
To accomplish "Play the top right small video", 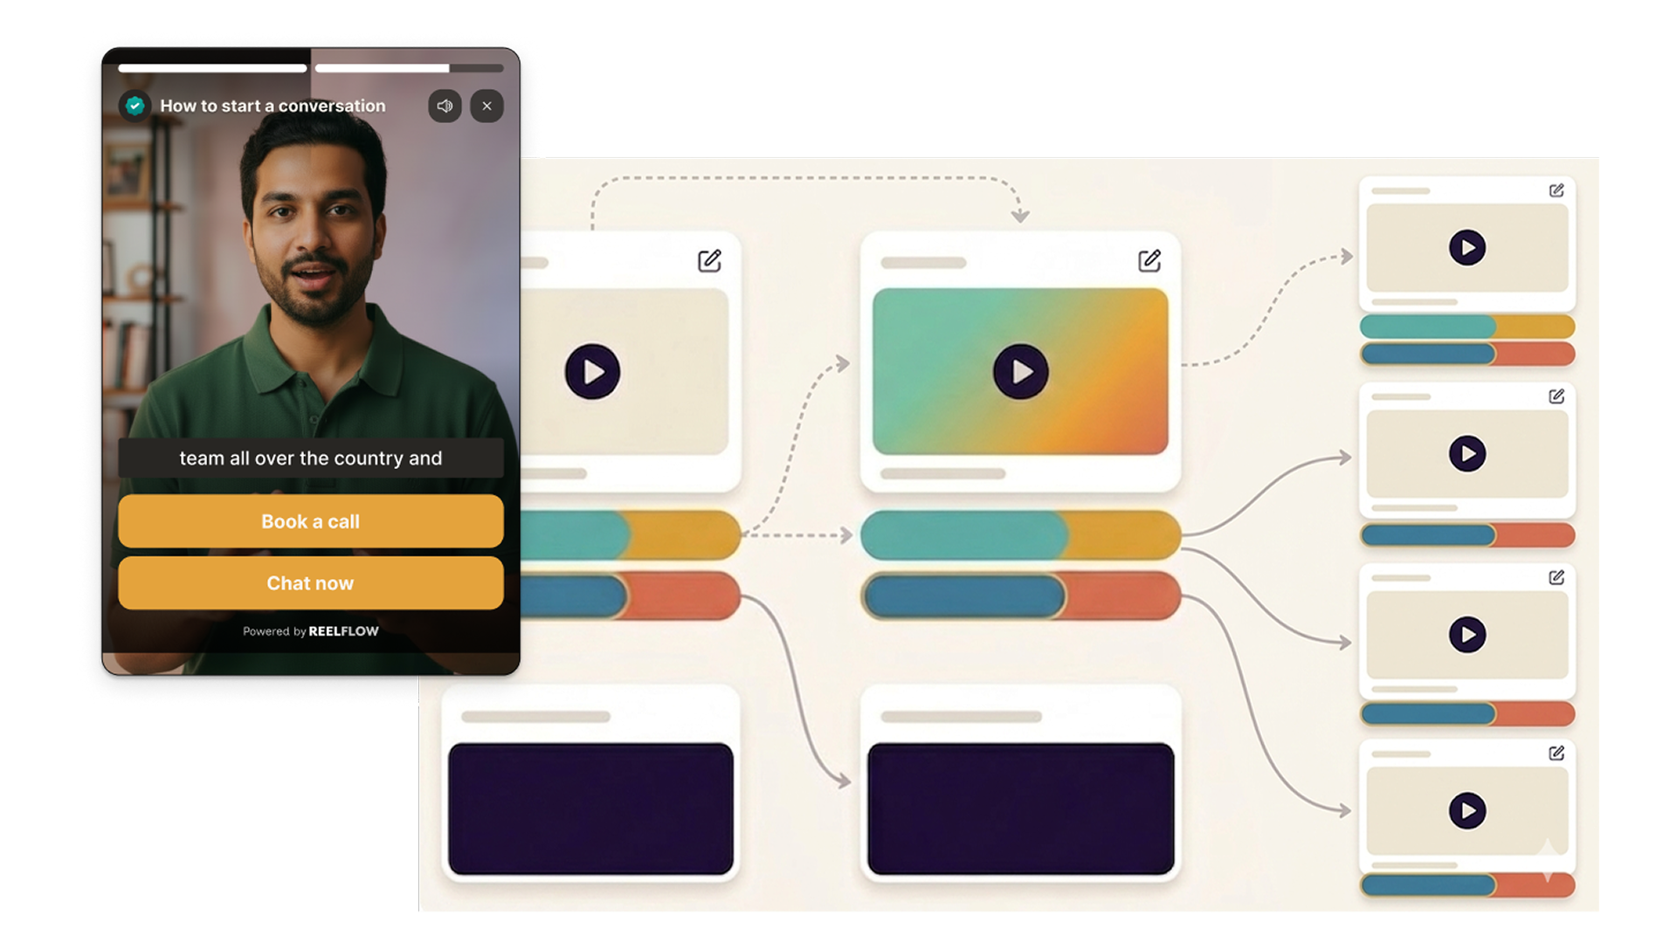I will pos(1467,248).
